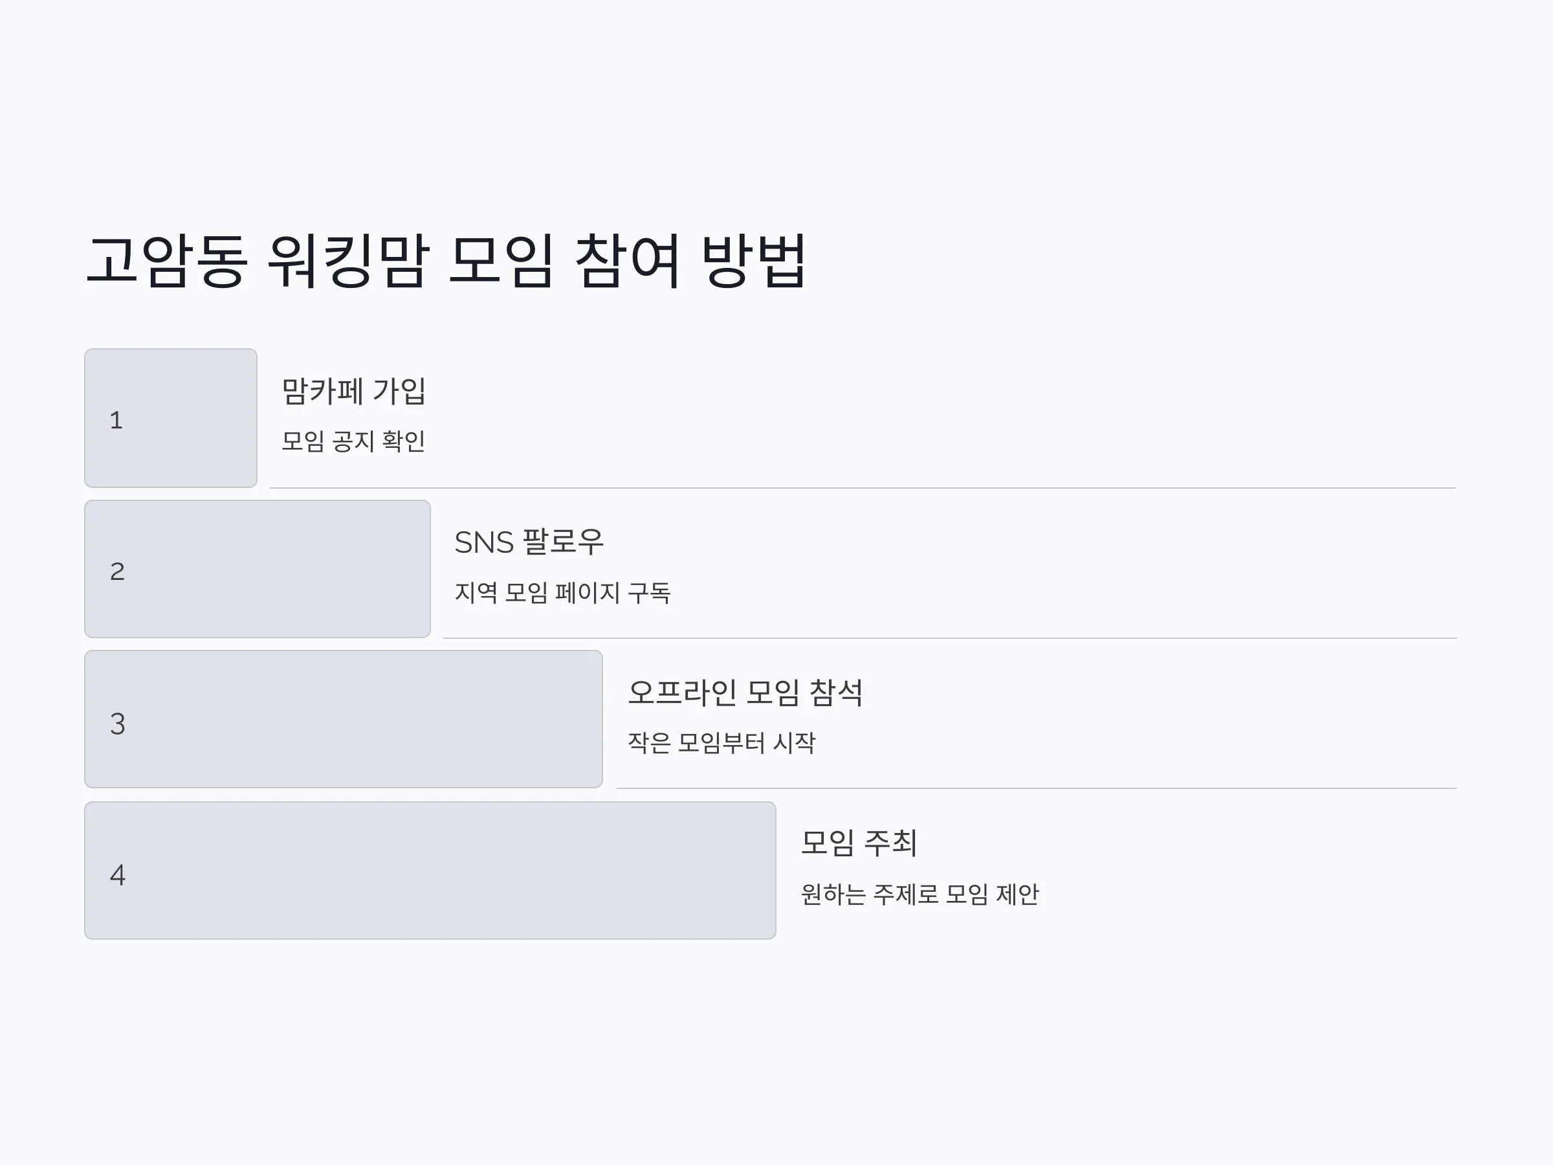Select the step 4 numbered box
Image resolution: width=1553 pixels, height=1165 pixels.
tap(430, 871)
